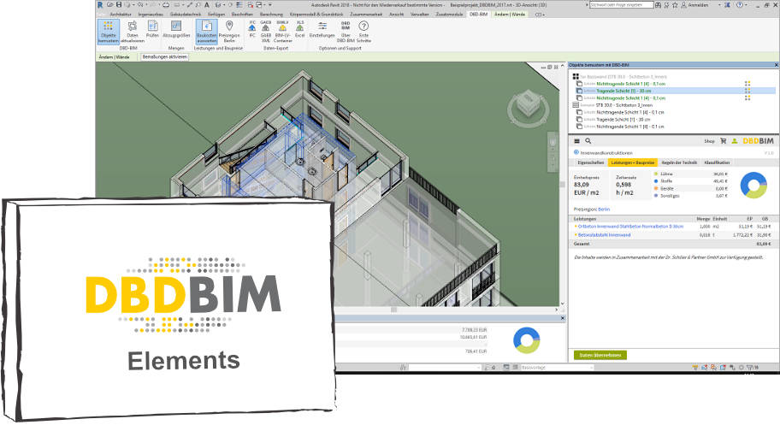The height and width of the screenshot is (425, 780).
Task: Click the green 'Löhne' legend dot
Action: point(656,174)
